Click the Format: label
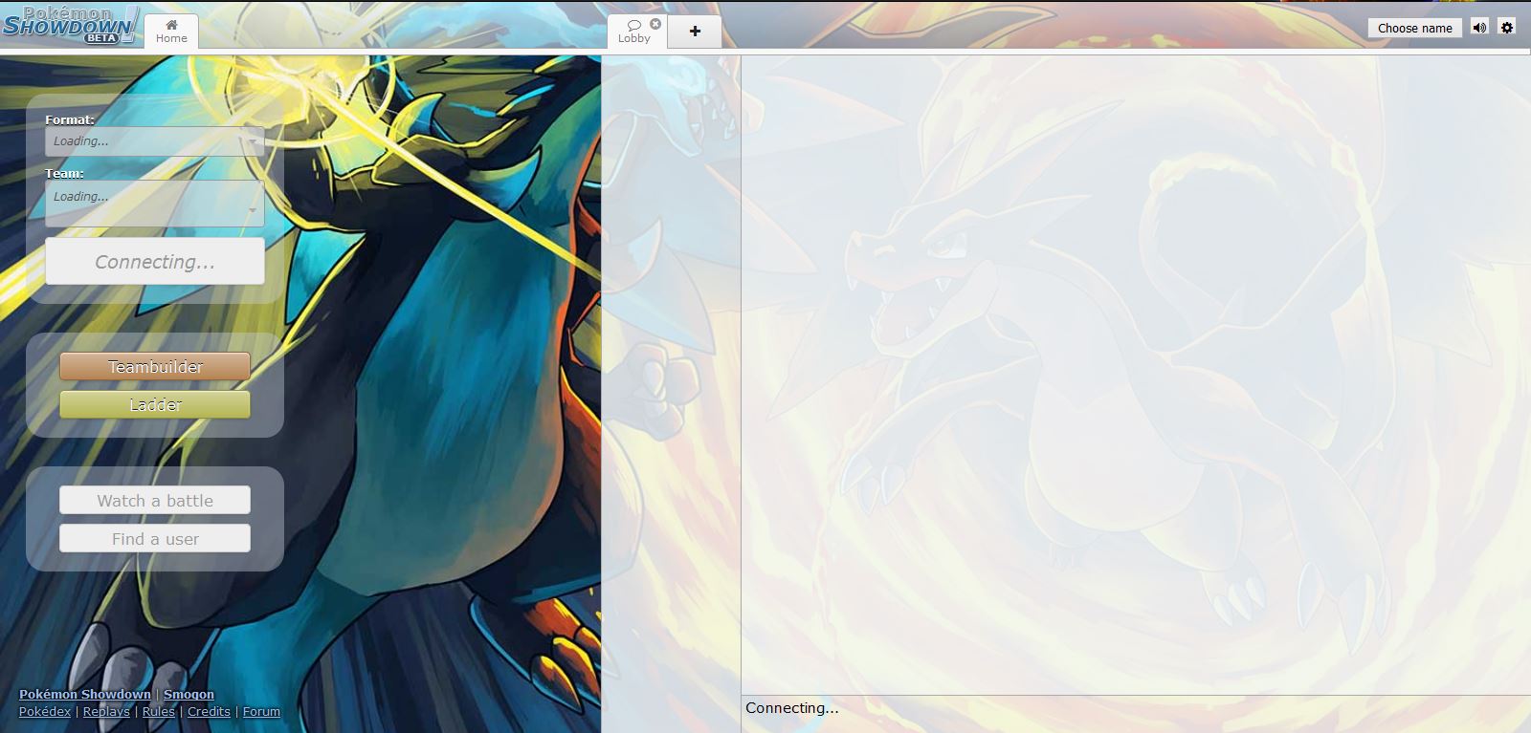 click(70, 119)
